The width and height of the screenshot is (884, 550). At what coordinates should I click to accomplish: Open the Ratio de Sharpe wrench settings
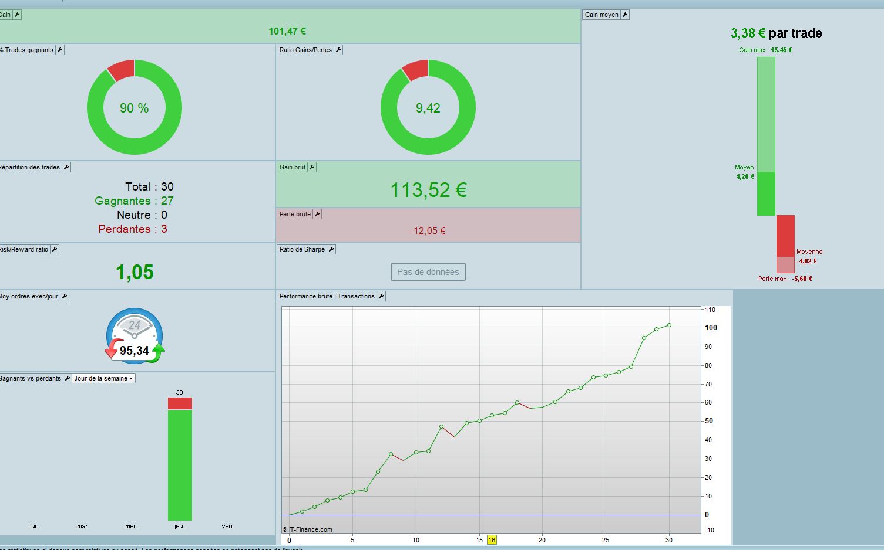point(331,249)
